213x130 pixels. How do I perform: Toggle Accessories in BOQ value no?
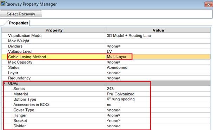click(158, 104)
